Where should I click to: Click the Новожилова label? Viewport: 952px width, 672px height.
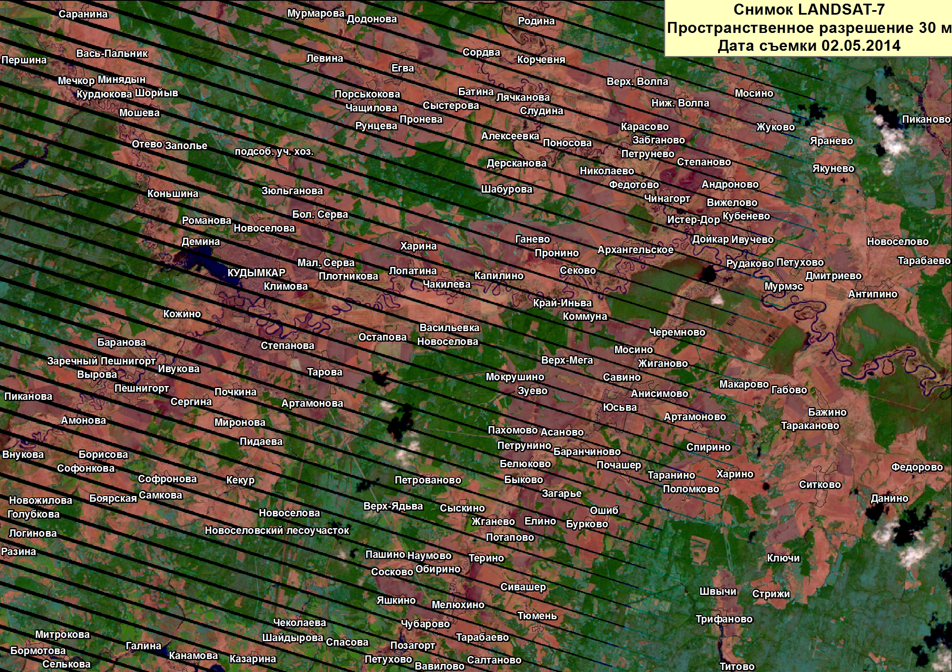41,501
